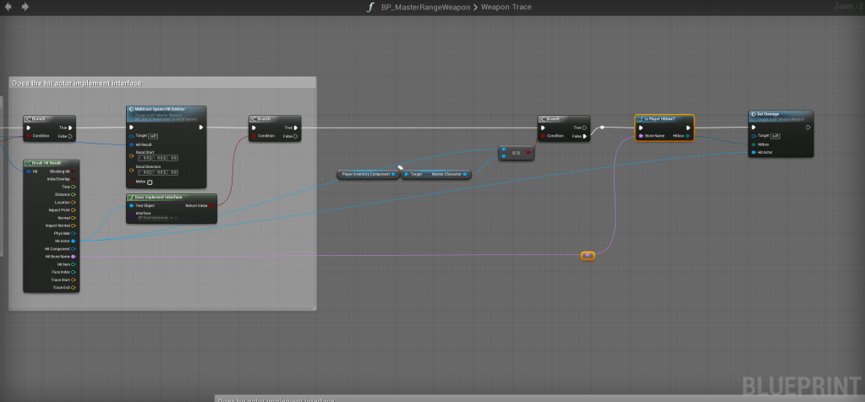The height and width of the screenshot is (402, 865).
Task: Select the Set Damage node title
Action: click(x=768, y=114)
